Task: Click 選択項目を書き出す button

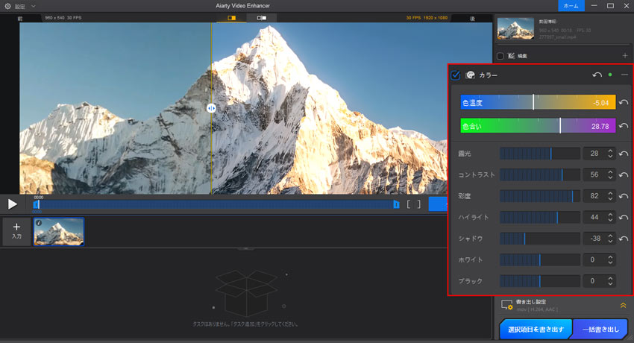Action: 534,329
